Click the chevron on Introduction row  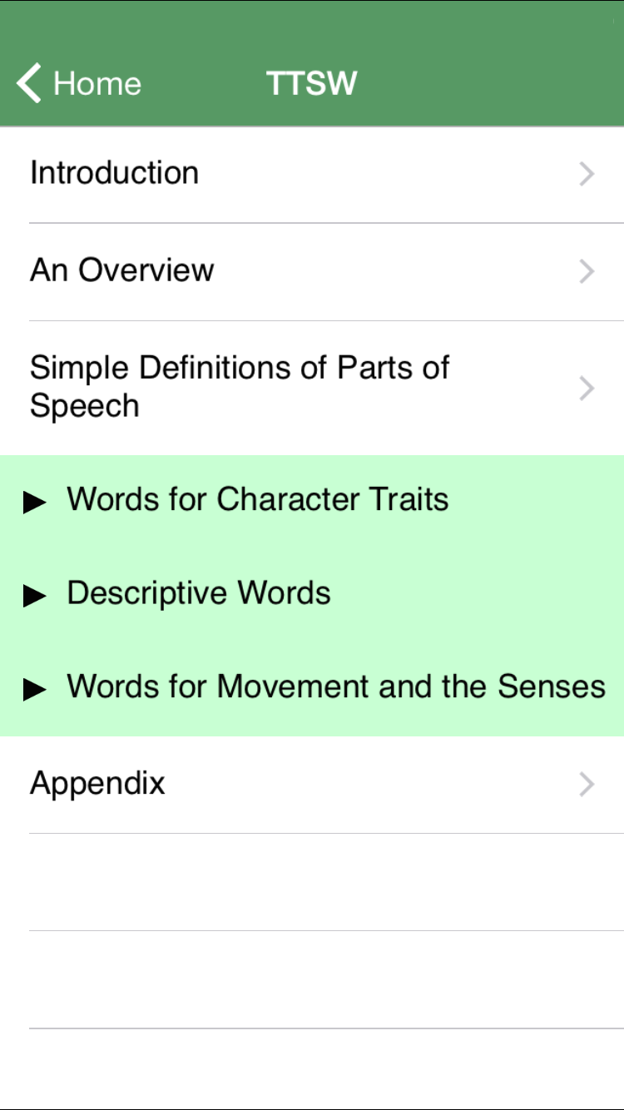pos(587,174)
